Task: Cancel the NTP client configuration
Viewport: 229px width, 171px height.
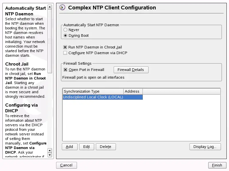Action: point(66,165)
